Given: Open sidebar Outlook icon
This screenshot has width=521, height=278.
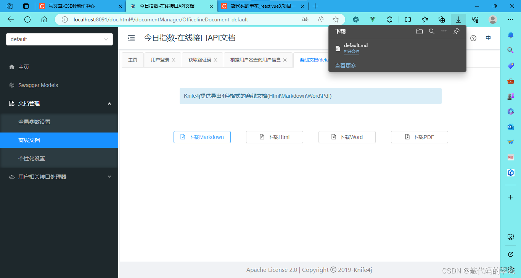Looking at the screenshot, I should [511, 126].
